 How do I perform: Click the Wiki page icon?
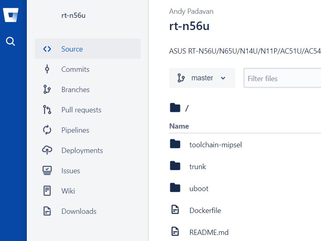[x=47, y=191]
